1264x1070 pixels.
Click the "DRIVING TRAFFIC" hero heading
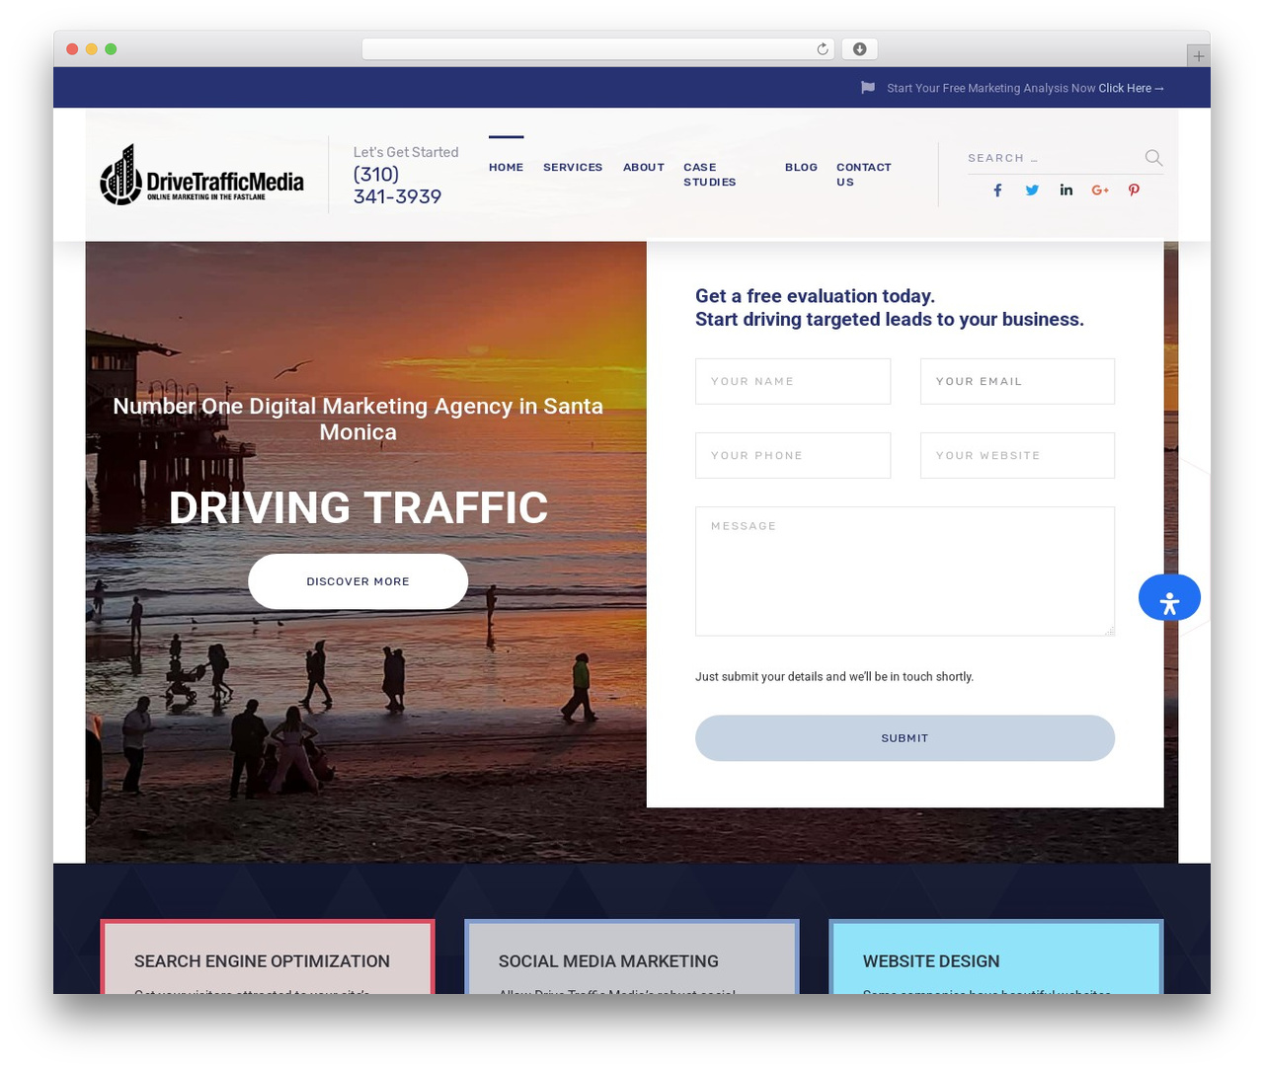[x=357, y=508]
